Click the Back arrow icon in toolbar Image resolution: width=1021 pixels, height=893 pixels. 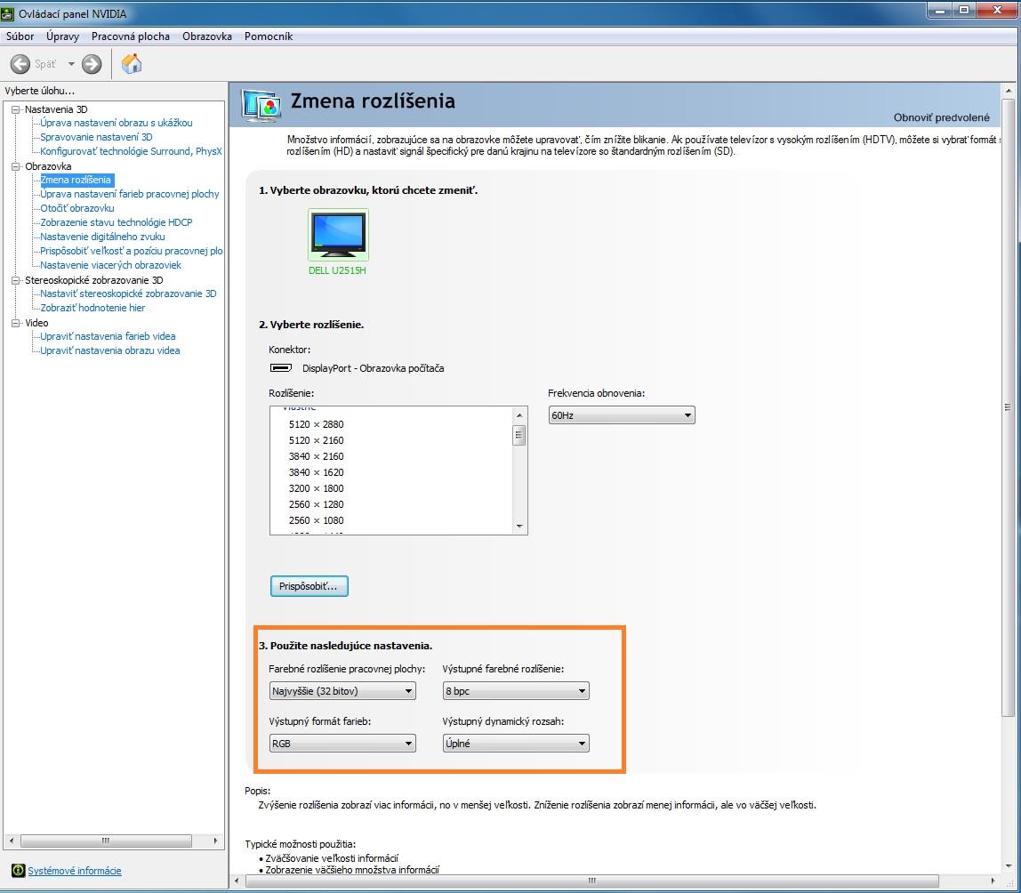[20, 64]
